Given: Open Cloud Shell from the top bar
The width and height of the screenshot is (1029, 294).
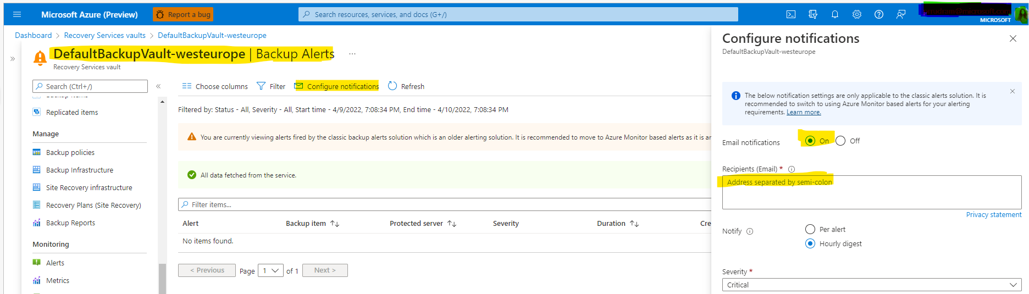Looking at the screenshot, I should point(791,14).
